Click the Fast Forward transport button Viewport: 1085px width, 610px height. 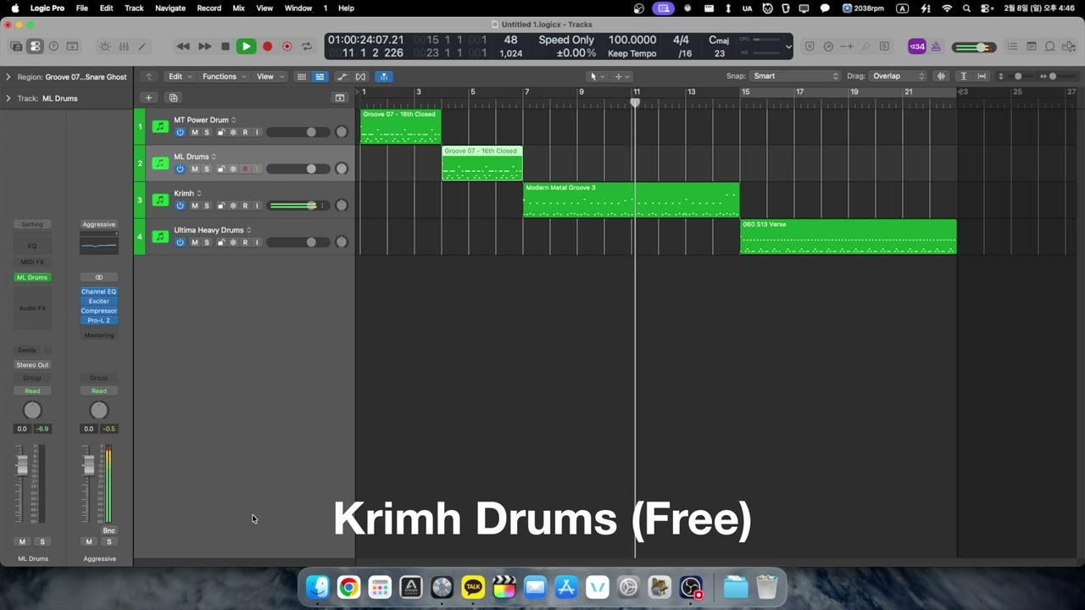204,47
